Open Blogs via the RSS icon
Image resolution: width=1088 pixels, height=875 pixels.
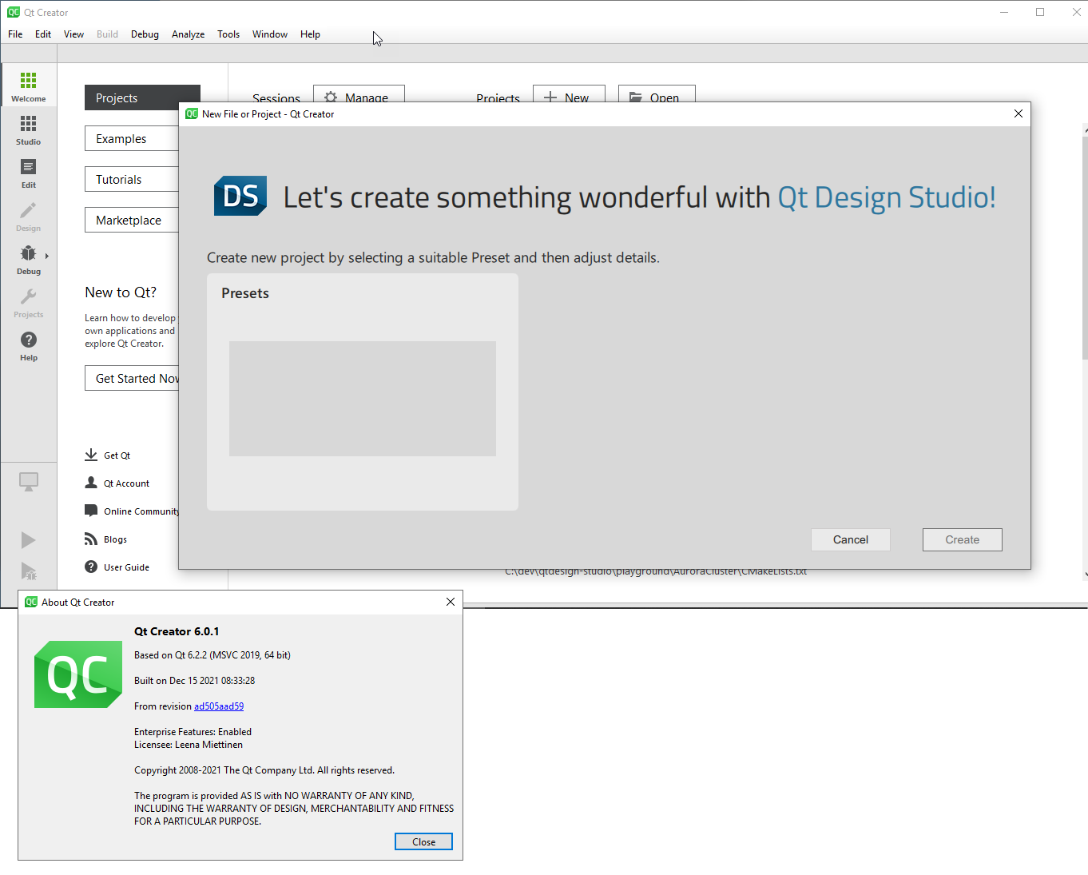(x=91, y=539)
